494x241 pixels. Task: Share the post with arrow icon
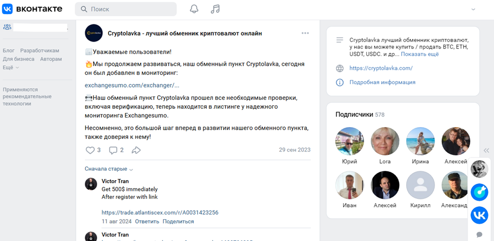click(136, 150)
